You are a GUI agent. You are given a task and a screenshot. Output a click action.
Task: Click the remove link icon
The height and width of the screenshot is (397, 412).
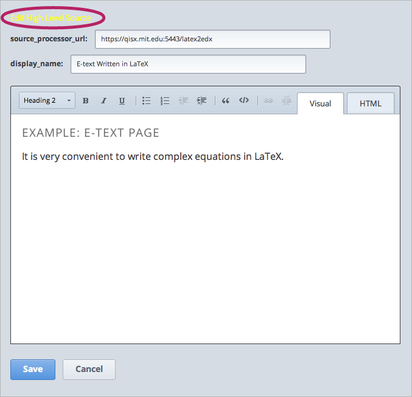tap(286, 101)
